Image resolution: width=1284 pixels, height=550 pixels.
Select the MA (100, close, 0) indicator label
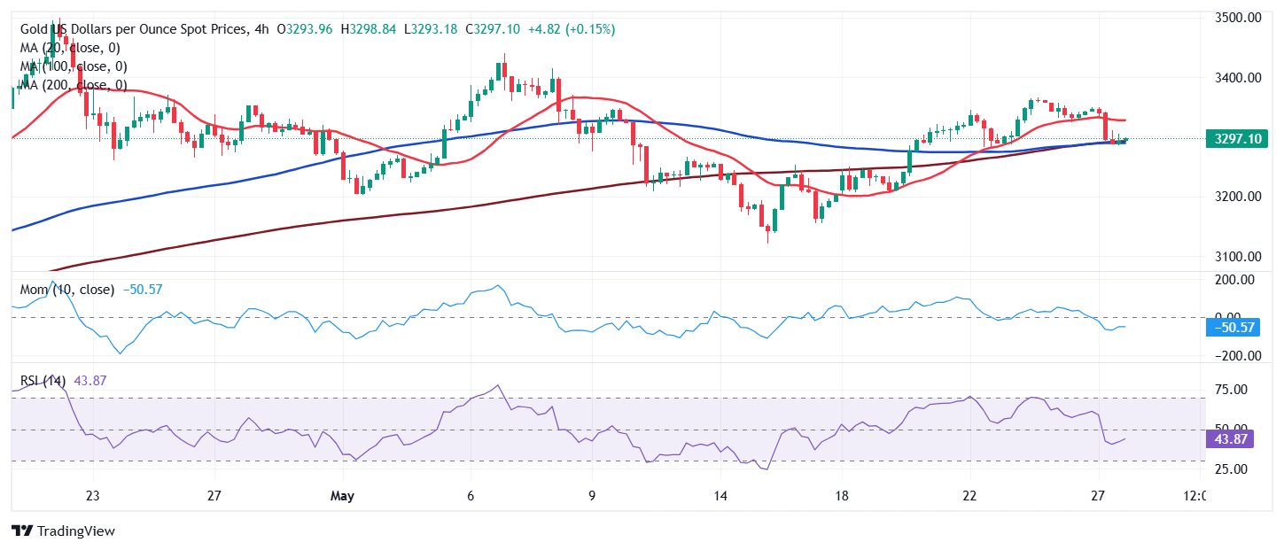(x=74, y=66)
